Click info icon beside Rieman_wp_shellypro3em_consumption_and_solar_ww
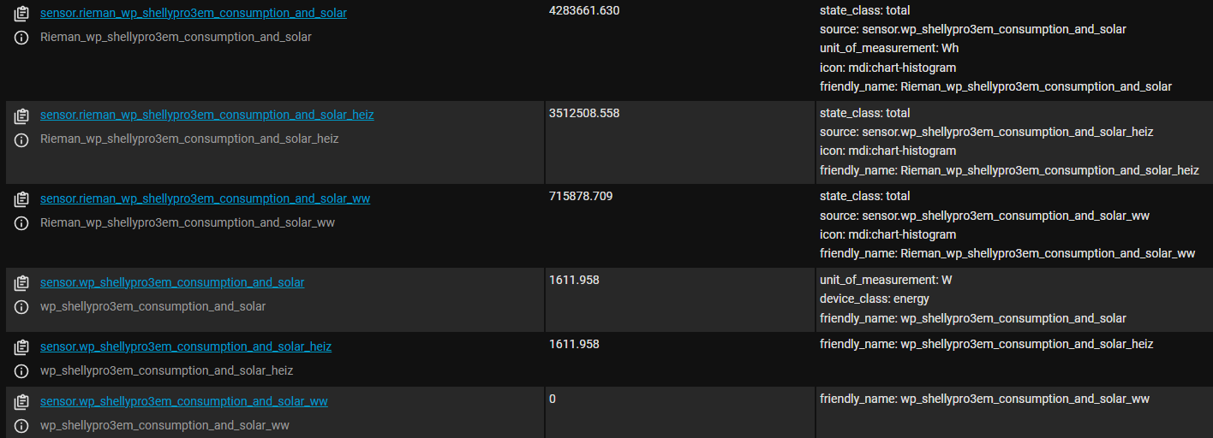 (22, 223)
